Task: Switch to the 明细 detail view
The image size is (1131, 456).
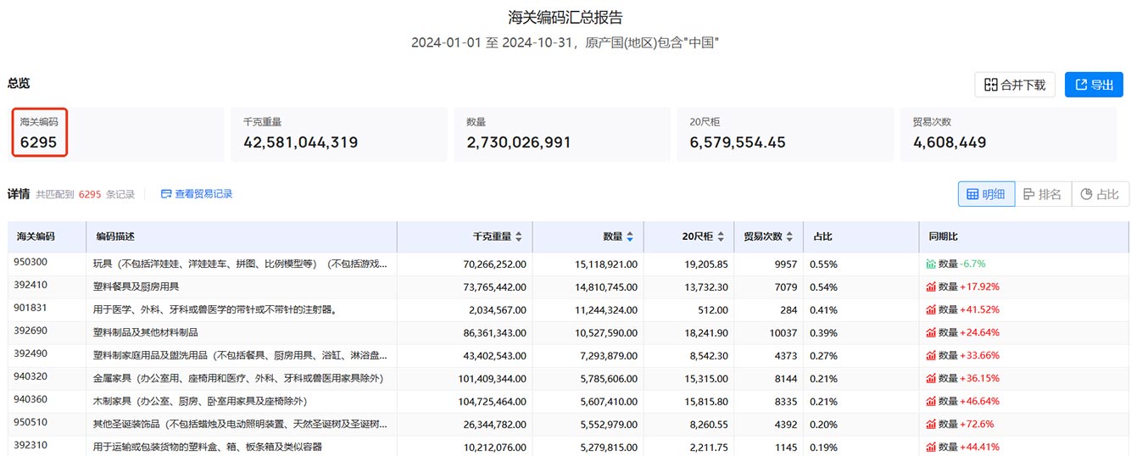Action: (x=985, y=194)
